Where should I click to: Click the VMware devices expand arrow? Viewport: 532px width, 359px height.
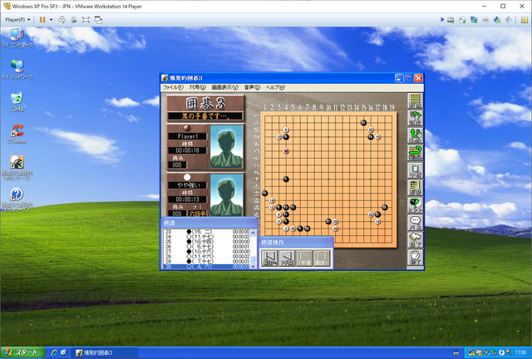click(442, 20)
